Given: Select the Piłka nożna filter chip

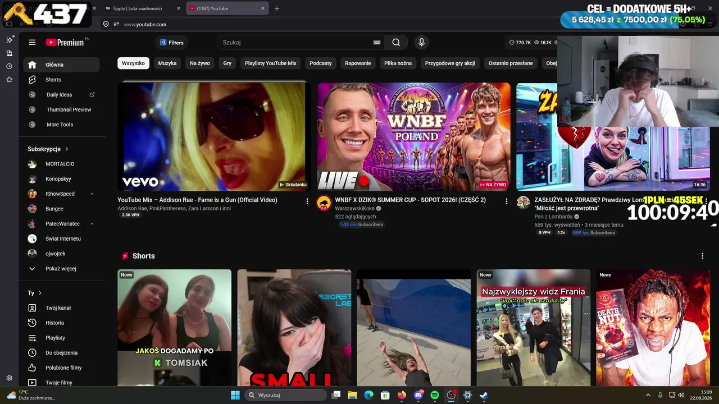Looking at the screenshot, I should point(398,63).
